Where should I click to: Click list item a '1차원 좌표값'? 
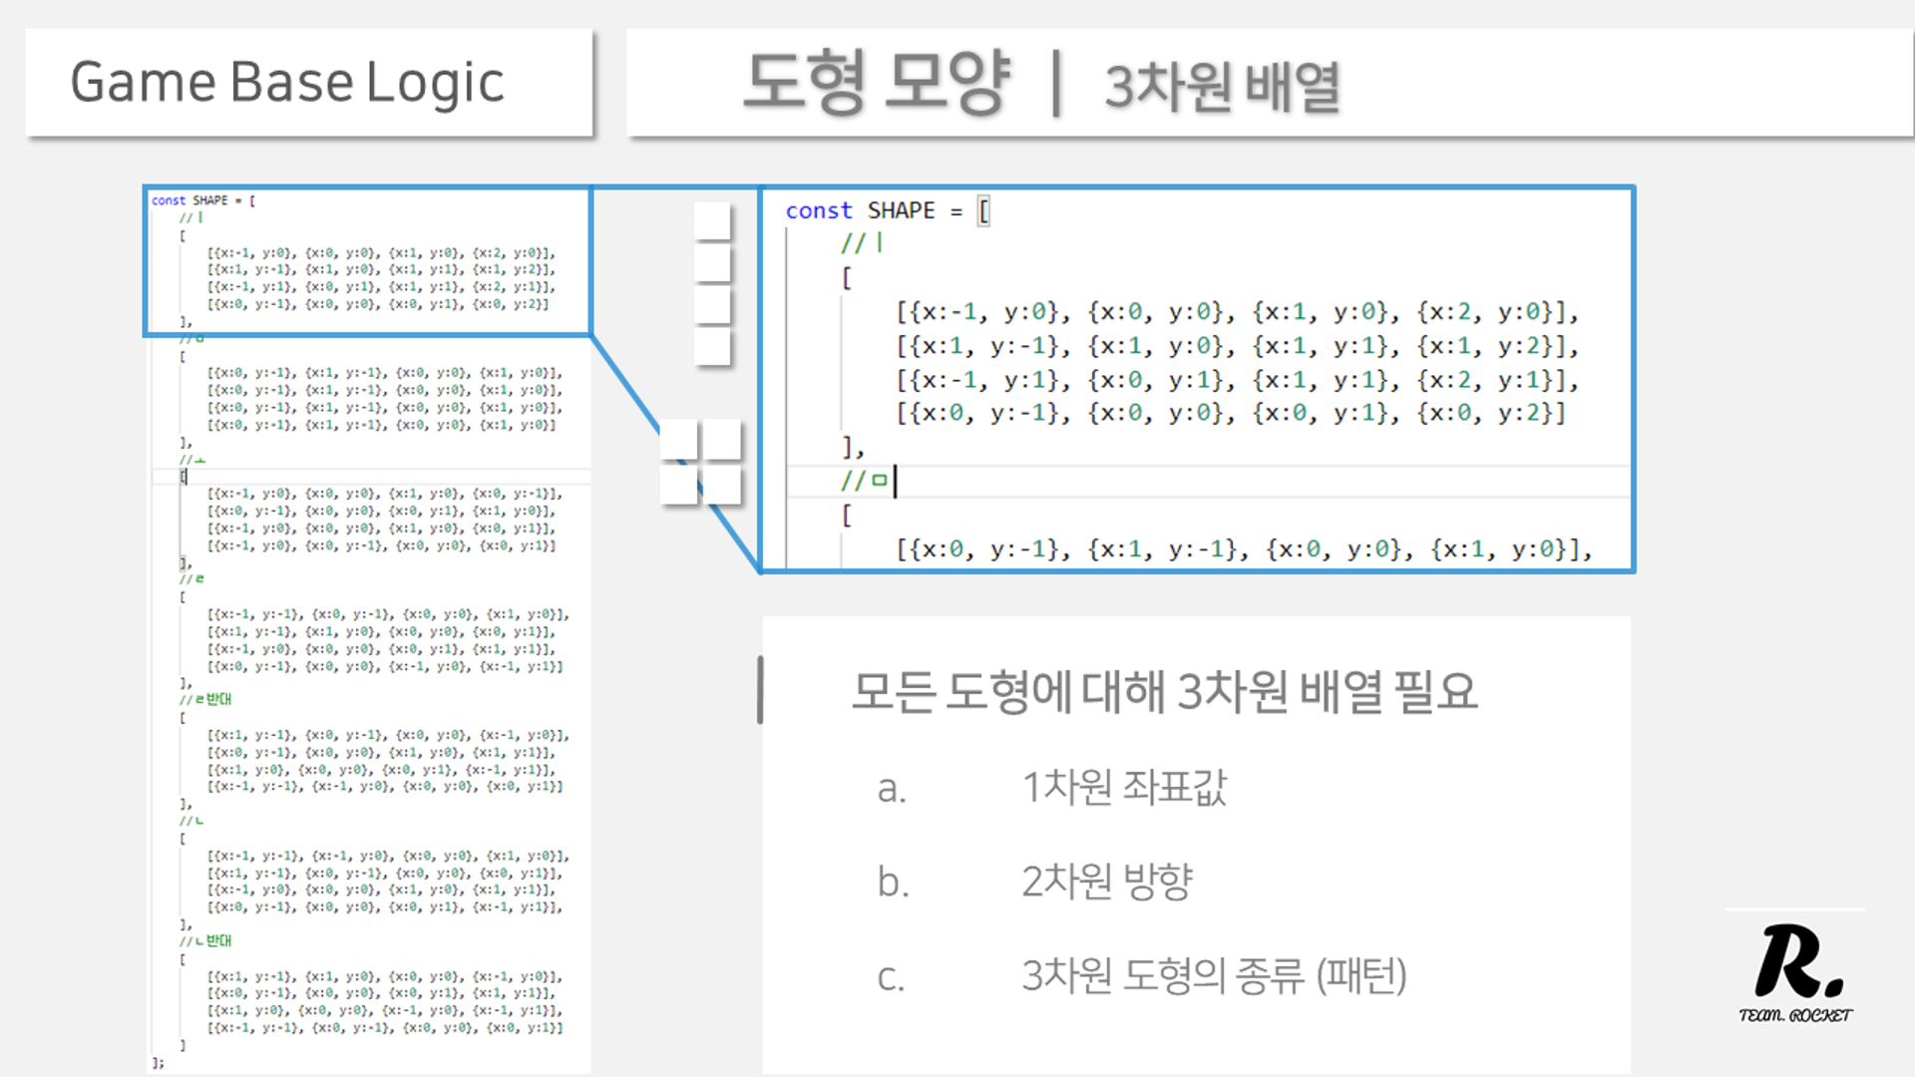tap(1123, 787)
